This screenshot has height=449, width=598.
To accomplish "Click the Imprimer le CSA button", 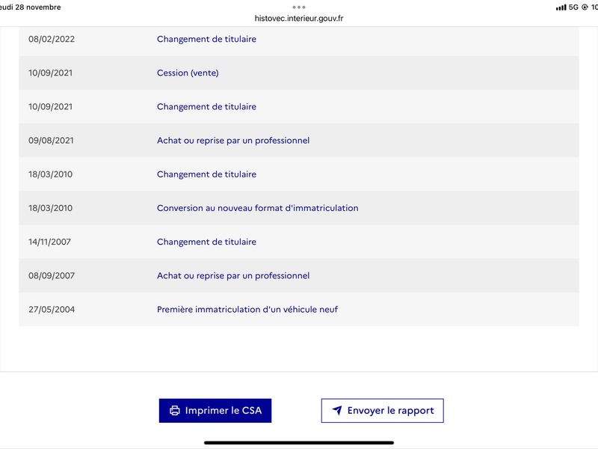I will 215,410.
